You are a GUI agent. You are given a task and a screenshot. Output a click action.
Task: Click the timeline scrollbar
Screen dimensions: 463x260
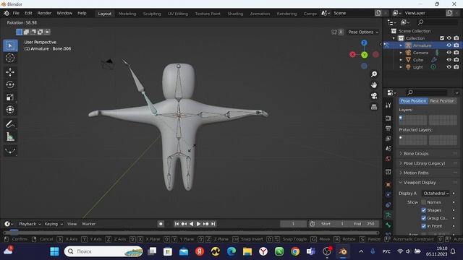tap(191, 233)
